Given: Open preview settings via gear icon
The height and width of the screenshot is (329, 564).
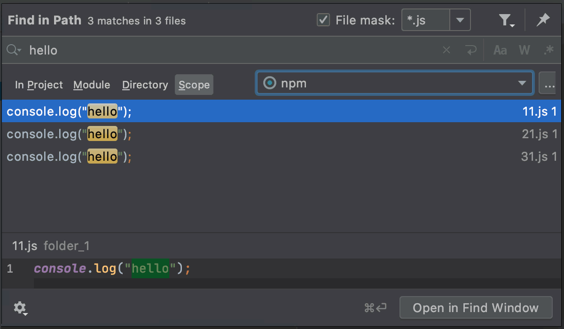Looking at the screenshot, I should [x=19, y=308].
